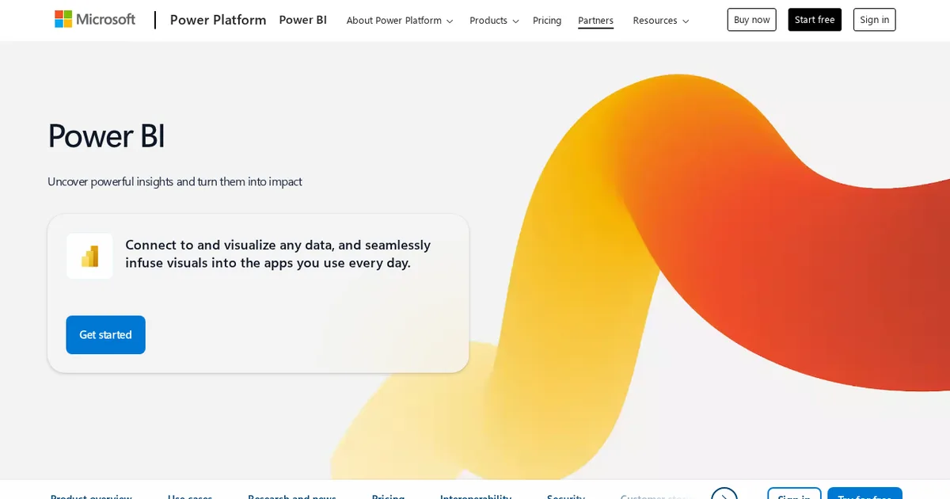Click the Power BI link beside Power Platform

click(302, 20)
